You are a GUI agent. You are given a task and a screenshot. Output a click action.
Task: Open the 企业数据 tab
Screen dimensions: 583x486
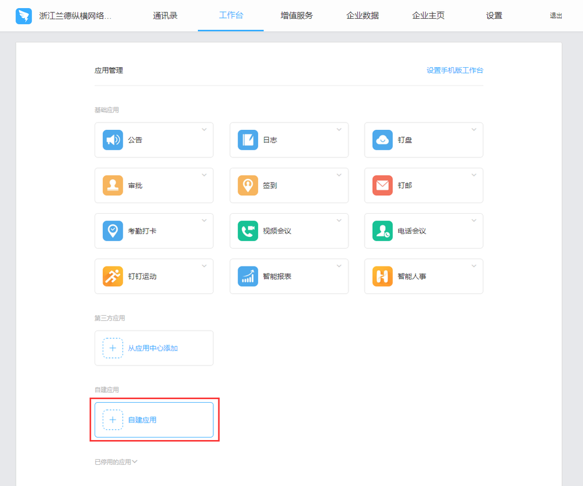pos(362,16)
